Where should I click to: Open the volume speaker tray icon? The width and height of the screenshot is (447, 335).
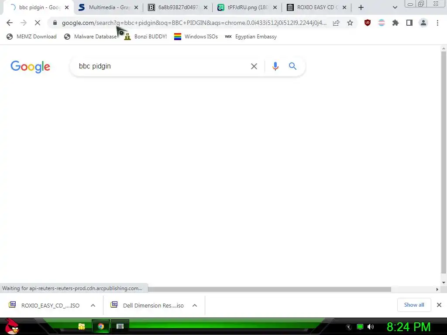[371, 327]
